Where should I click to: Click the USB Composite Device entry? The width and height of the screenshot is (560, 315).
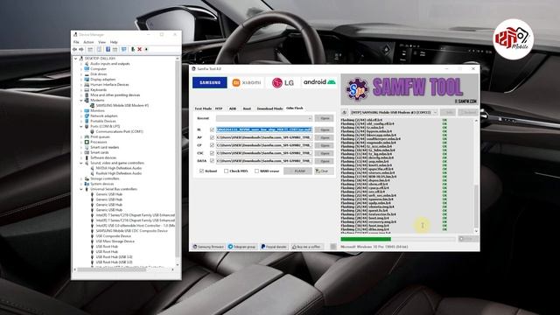click(113, 236)
